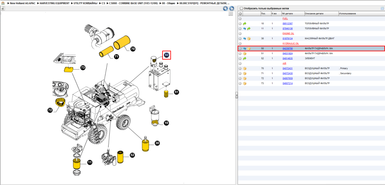Open part number link 87840136

coord(288,29)
